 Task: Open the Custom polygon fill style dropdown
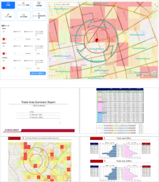(x=40, y=68)
